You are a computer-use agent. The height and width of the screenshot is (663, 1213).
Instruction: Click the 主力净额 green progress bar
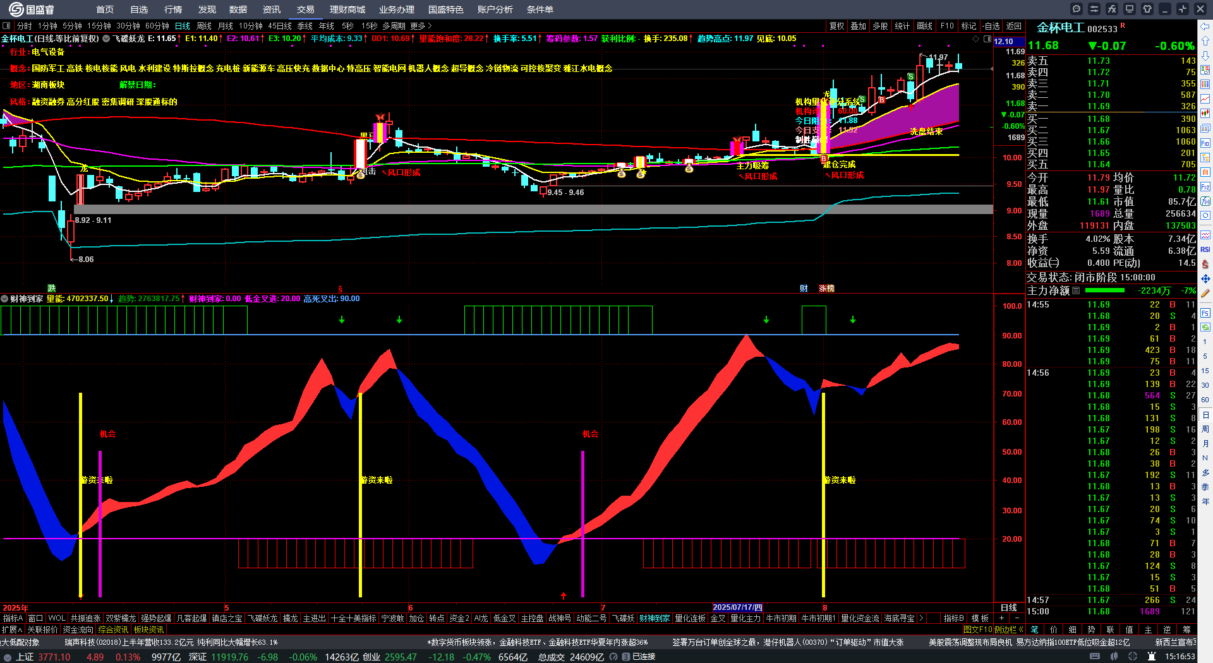coord(1104,290)
